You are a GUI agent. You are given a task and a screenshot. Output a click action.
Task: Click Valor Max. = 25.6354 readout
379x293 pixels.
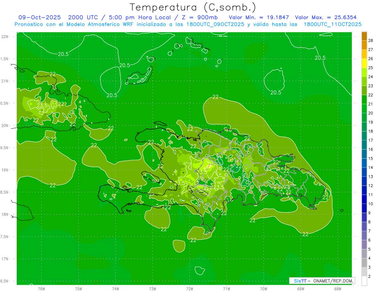[x=326, y=17]
